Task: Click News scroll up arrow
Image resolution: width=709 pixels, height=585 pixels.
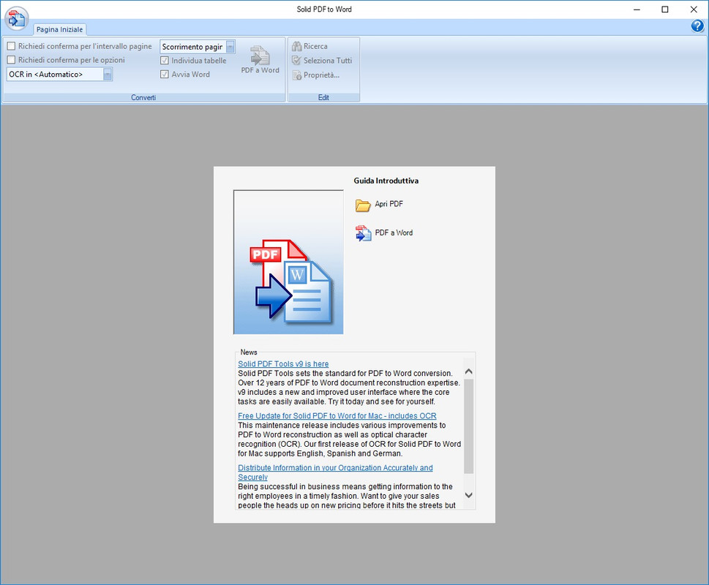Action: (469, 371)
